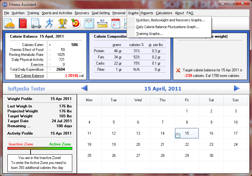Select April 10 in calendar

pos(236,122)
